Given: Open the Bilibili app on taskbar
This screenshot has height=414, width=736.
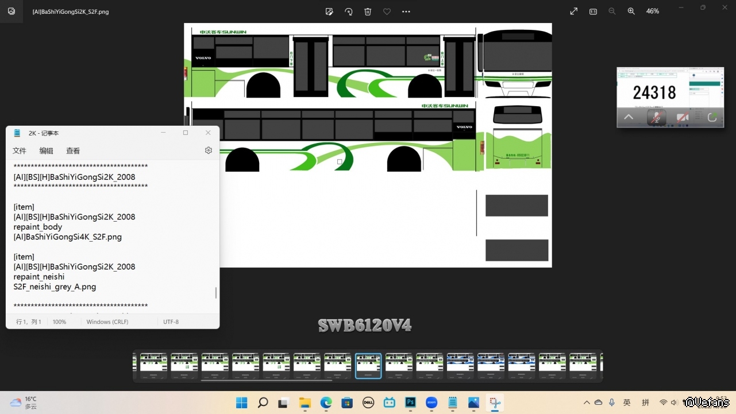Looking at the screenshot, I should pyautogui.click(x=390, y=403).
